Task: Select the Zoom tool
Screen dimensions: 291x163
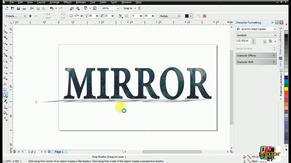Action: [x=5, y=43]
